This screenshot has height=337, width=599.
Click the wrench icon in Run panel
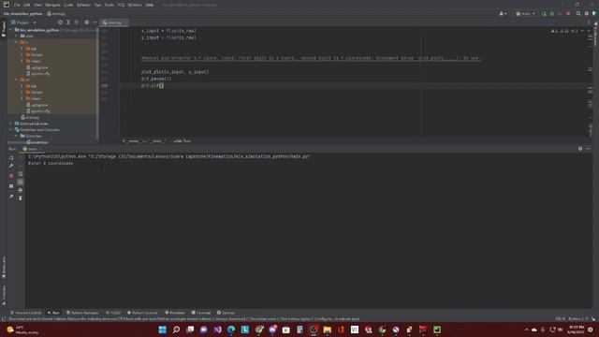11,166
